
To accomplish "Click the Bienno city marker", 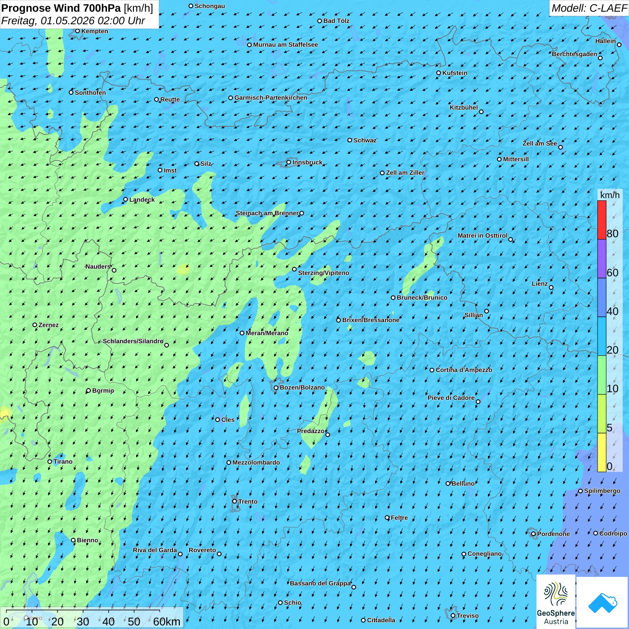I will [73, 540].
